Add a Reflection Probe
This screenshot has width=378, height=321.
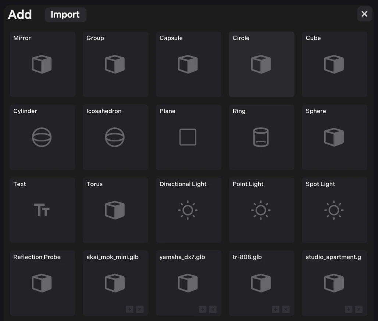click(42, 283)
